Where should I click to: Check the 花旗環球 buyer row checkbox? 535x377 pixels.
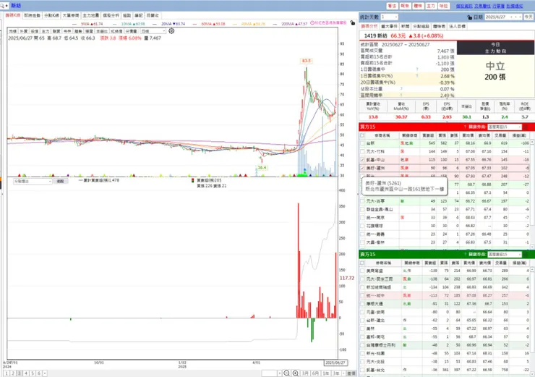click(x=362, y=226)
